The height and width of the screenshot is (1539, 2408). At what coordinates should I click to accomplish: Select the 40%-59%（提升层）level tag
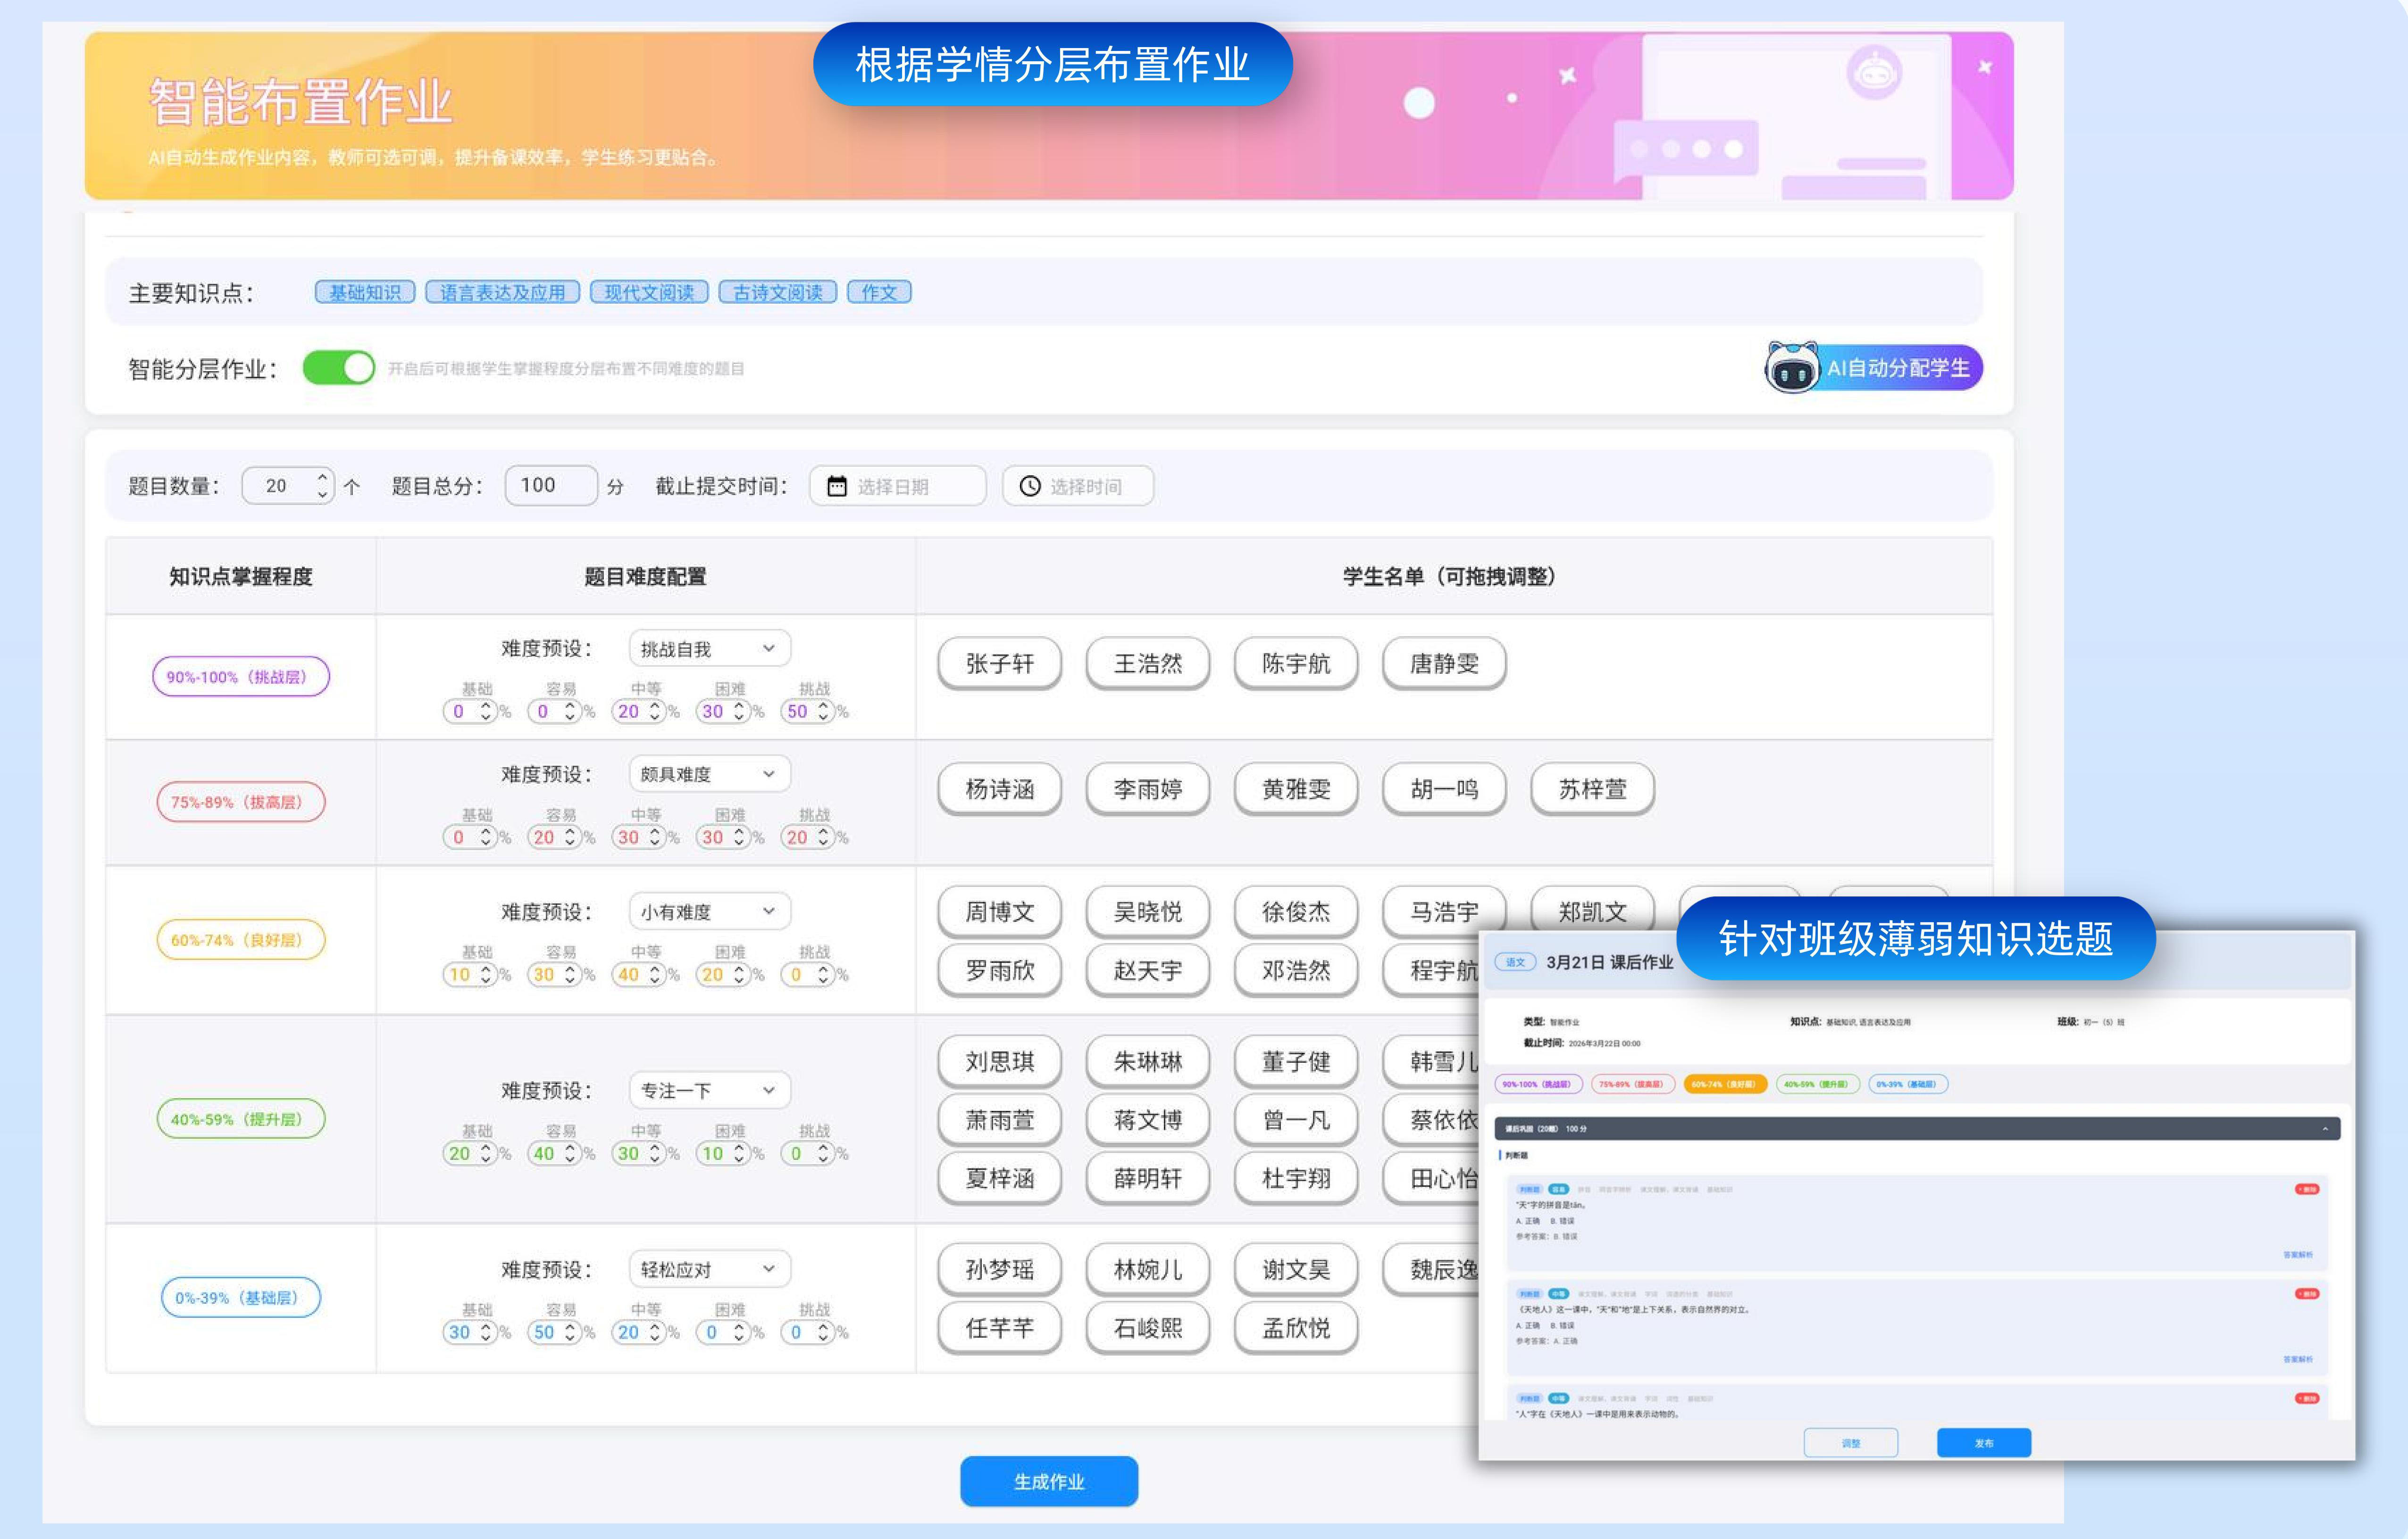1818,1084
